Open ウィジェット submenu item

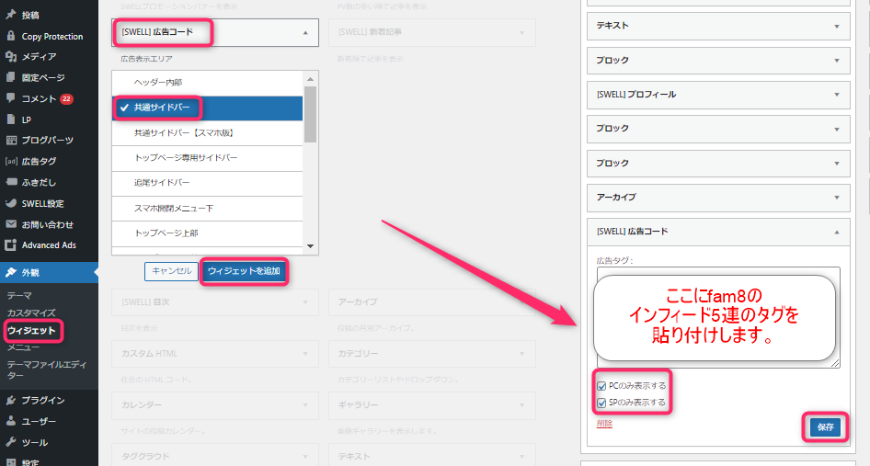[x=31, y=330]
